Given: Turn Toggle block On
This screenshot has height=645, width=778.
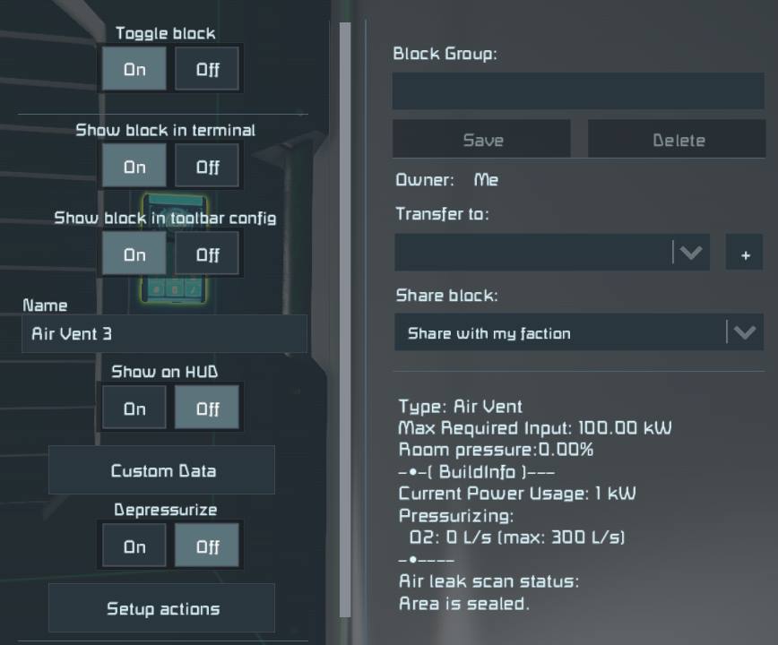Looking at the screenshot, I should pyautogui.click(x=134, y=69).
